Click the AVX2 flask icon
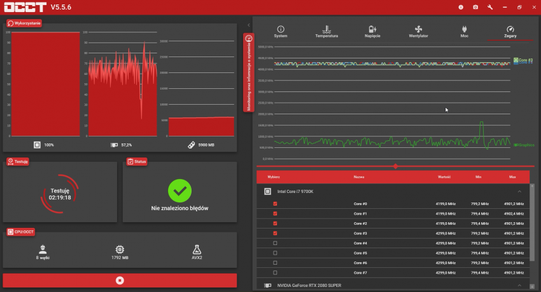The image size is (541, 292). tap(197, 249)
